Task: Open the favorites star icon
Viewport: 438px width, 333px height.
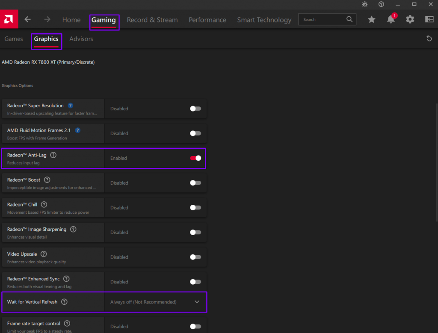Action: pyautogui.click(x=372, y=19)
